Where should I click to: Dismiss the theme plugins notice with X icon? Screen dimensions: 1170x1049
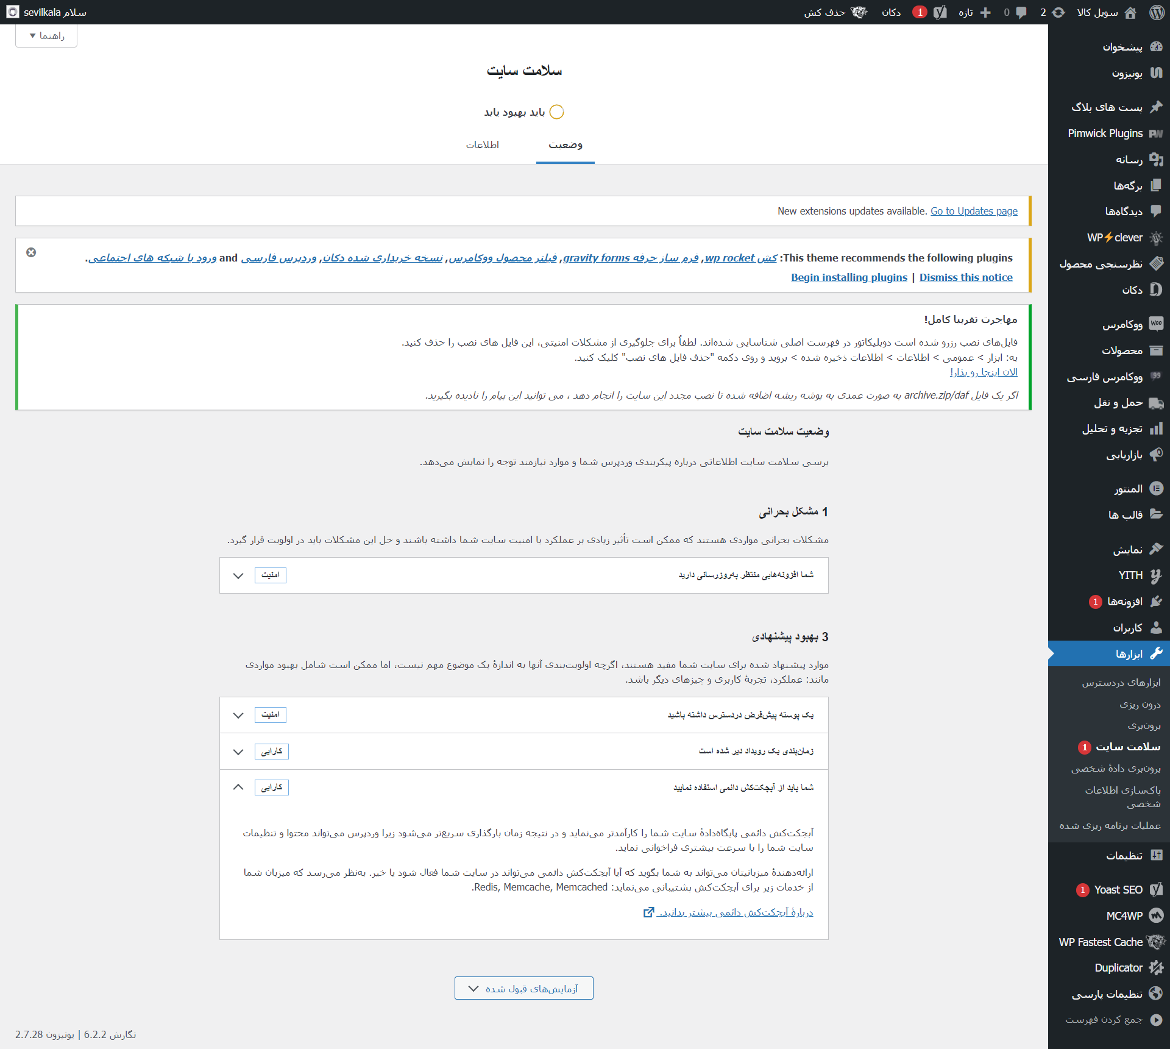[31, 252]
